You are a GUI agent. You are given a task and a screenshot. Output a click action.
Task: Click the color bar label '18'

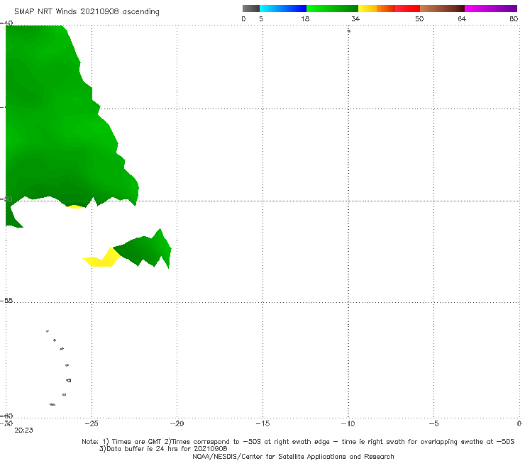(x=305, y=18)
